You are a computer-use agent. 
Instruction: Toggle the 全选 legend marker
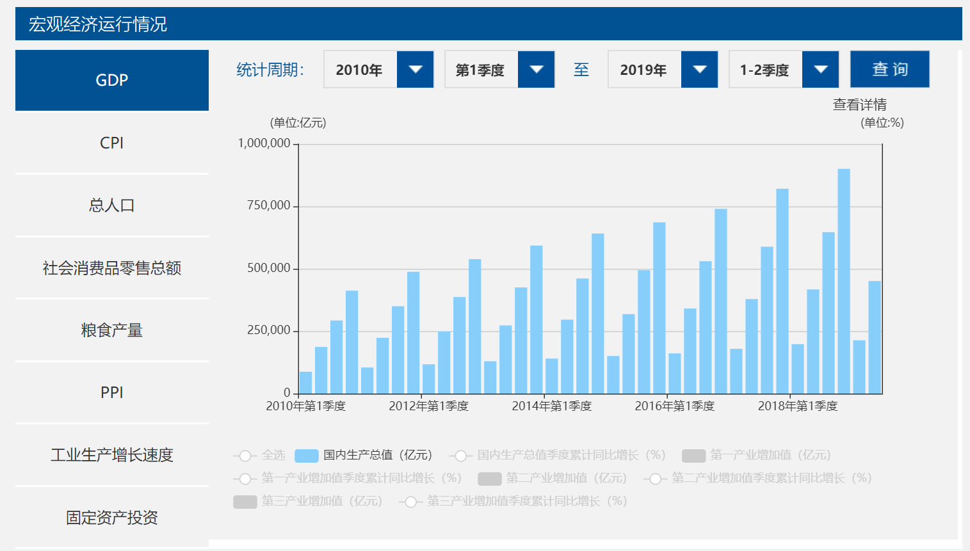(245, 456)
